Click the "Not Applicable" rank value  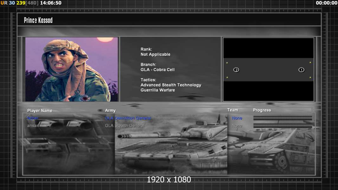click(155, 54)
